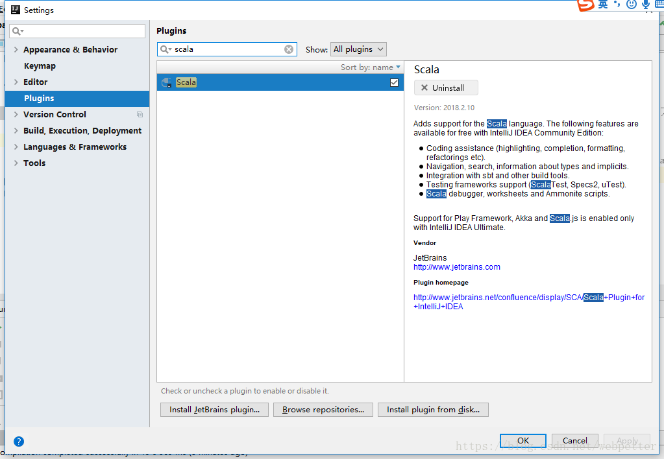Select Build, Execution, Deployment settings item
This screenshot has height=459, width=664.
pos(82,131)
